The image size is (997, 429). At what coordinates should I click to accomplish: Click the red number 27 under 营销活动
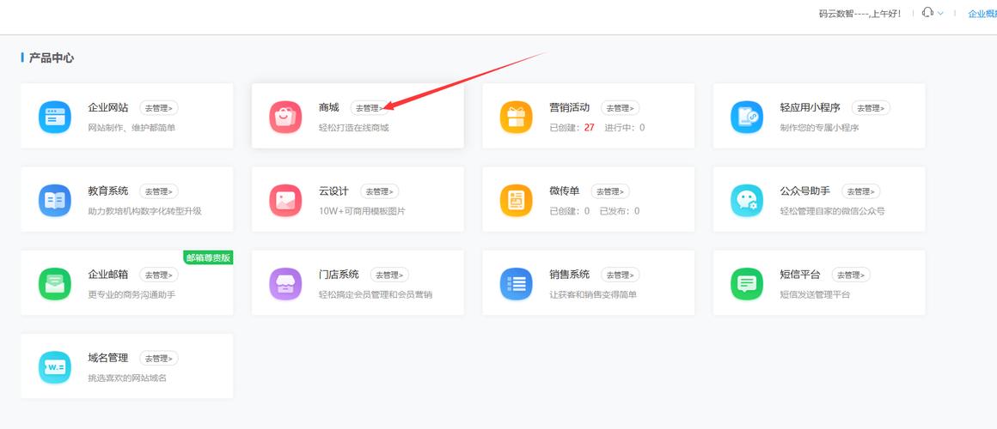(590, 128)
